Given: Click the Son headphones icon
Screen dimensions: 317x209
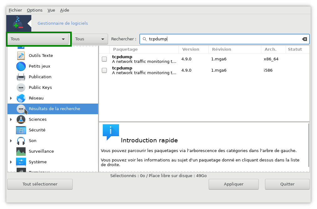Looking at the screenshot, I should [x=21, y=141].
